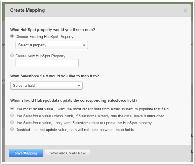Select Create New HubSpot Property radio

(x=12, y=55)
